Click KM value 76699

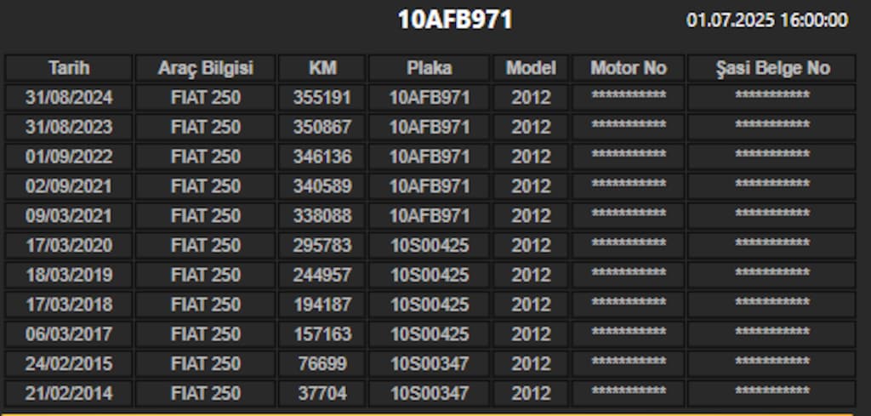point(322,364)
